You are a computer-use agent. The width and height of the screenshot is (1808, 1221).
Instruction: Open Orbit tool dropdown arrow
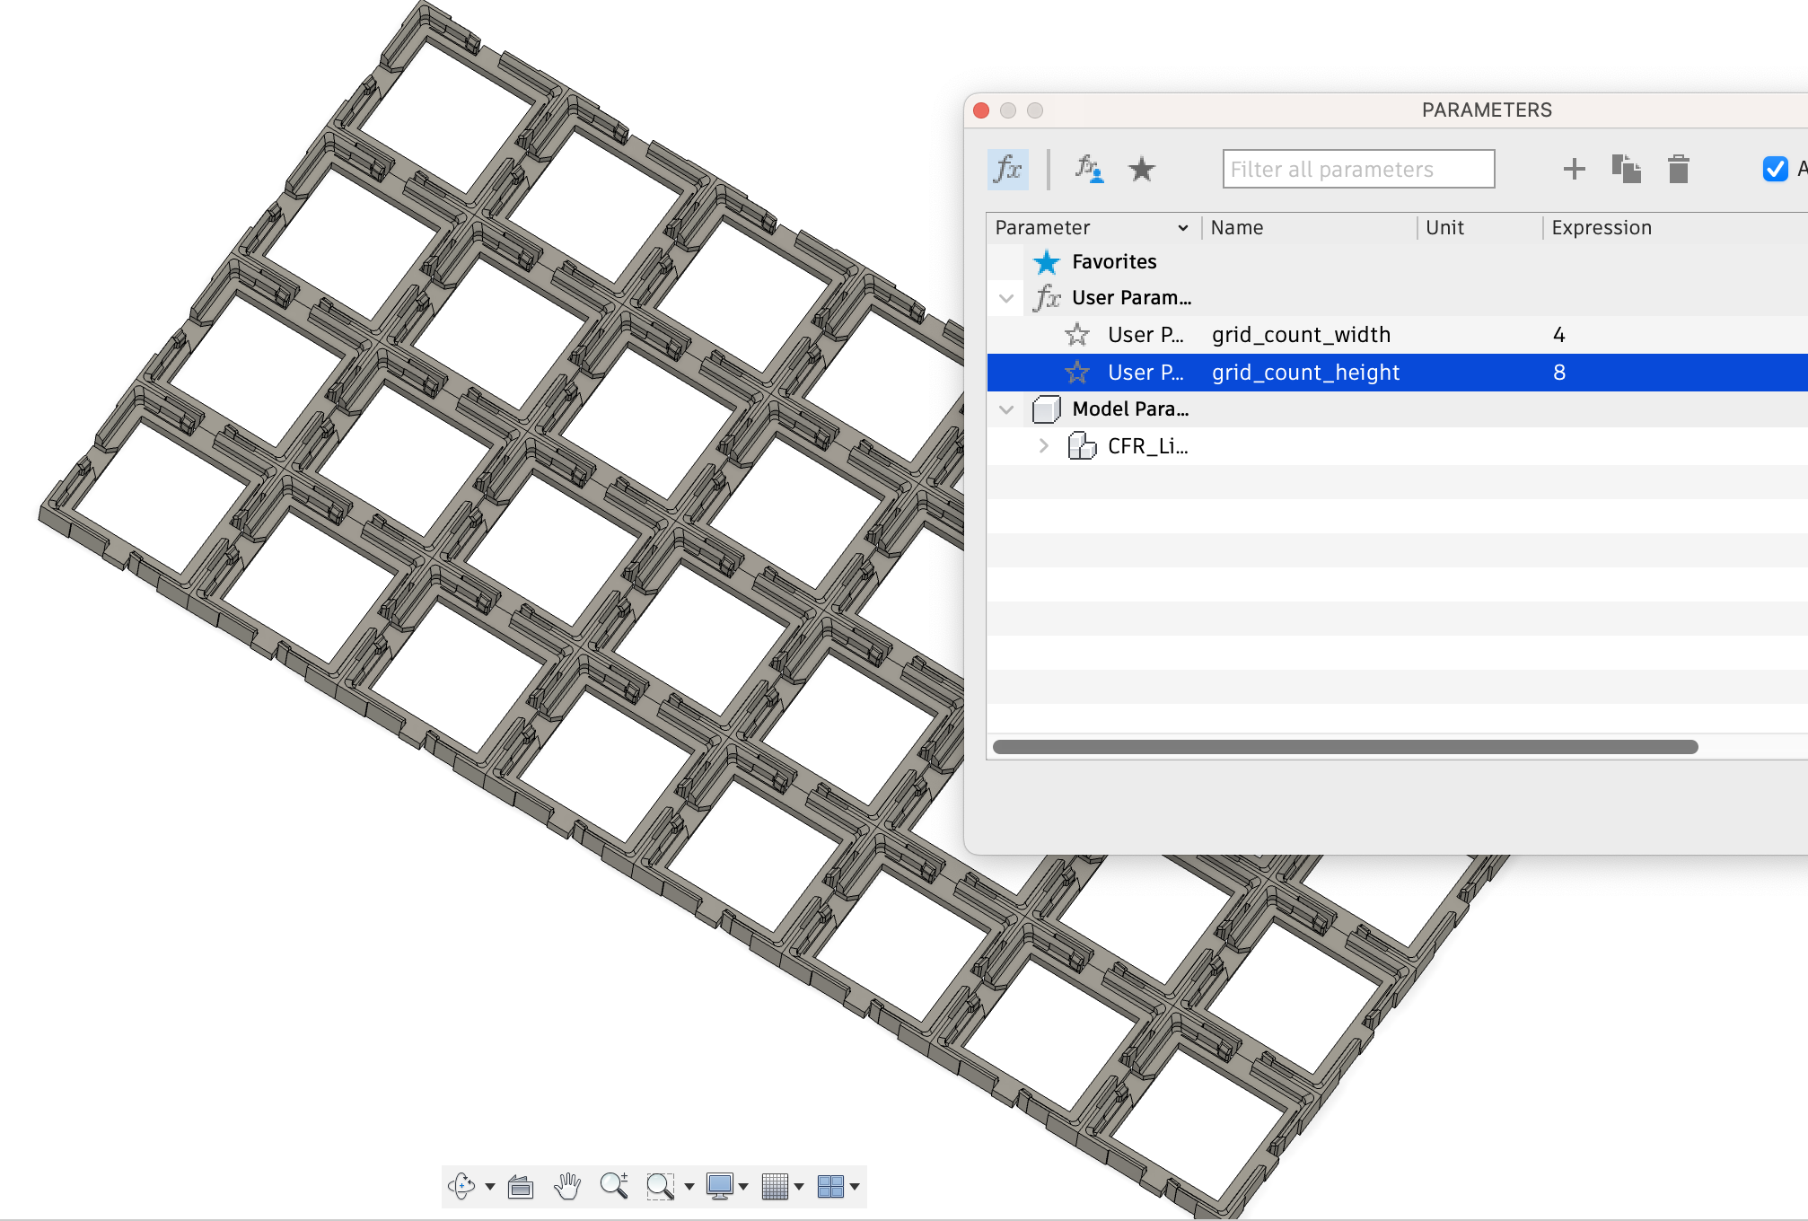point(490,1187)
